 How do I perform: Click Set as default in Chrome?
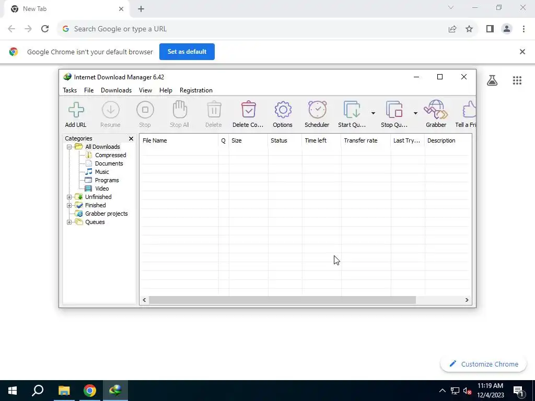[x=187, y=52]
